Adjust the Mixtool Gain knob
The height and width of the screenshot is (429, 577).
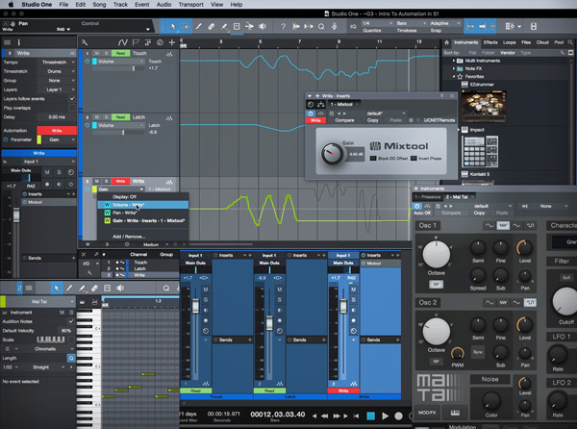[332, 154]
